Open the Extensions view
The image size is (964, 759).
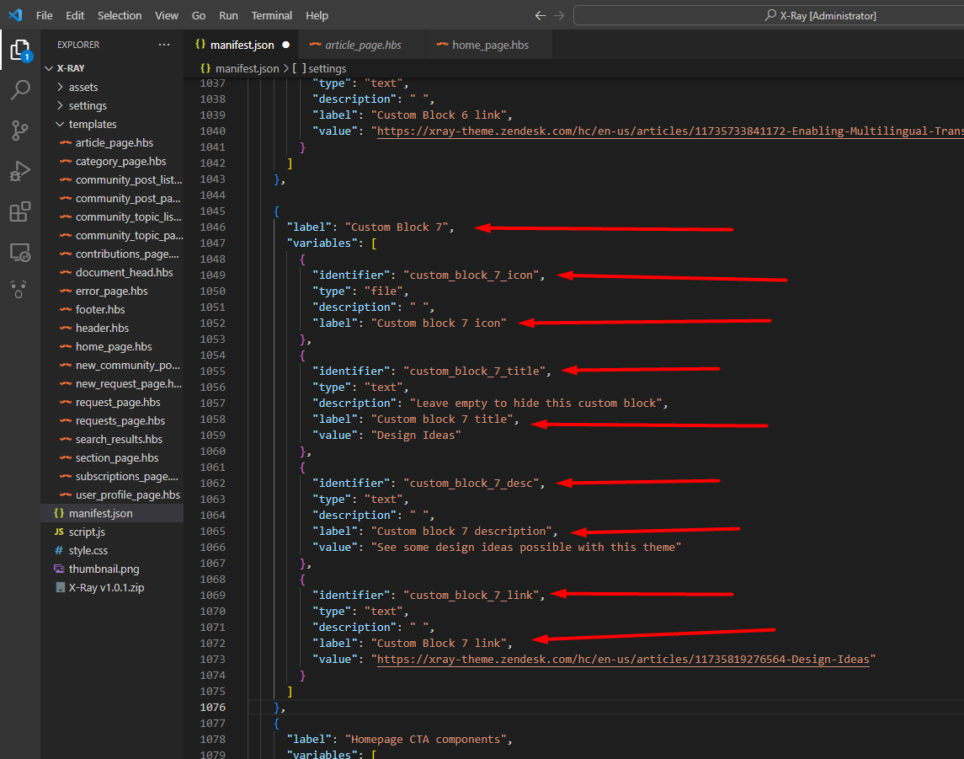(x=19, y=211)
